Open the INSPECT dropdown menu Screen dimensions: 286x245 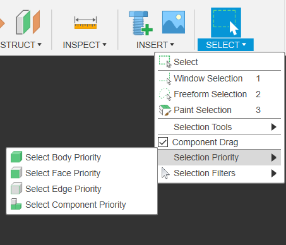85,45
